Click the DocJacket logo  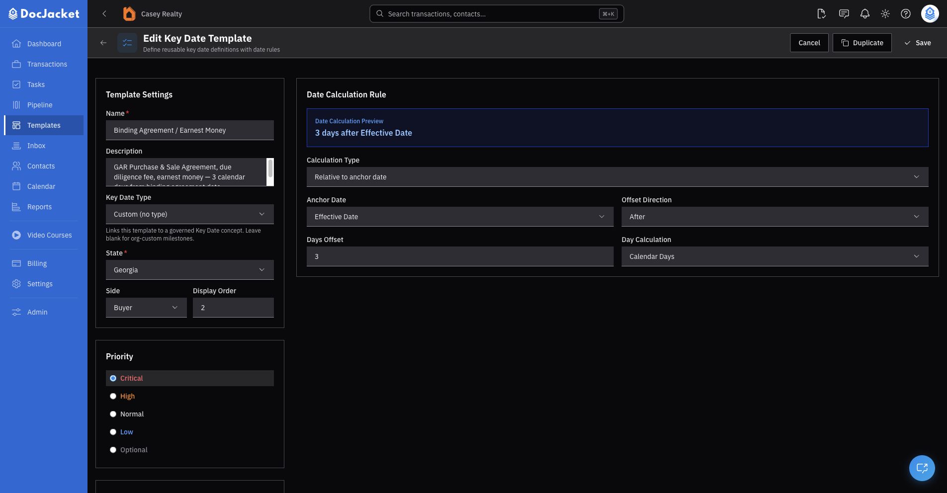point(44,14)
